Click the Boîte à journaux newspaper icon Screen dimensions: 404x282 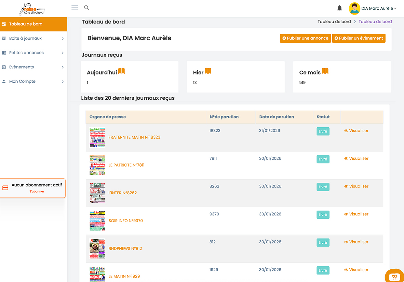(x=5, y=38)
